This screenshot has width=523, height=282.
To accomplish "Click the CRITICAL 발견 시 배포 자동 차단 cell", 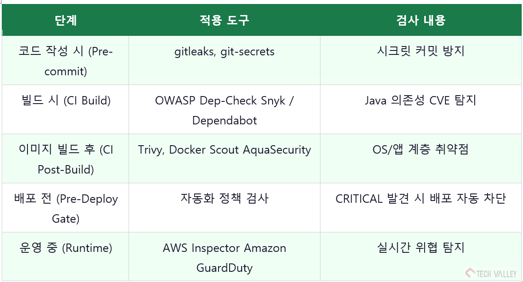I will point(421,208).
